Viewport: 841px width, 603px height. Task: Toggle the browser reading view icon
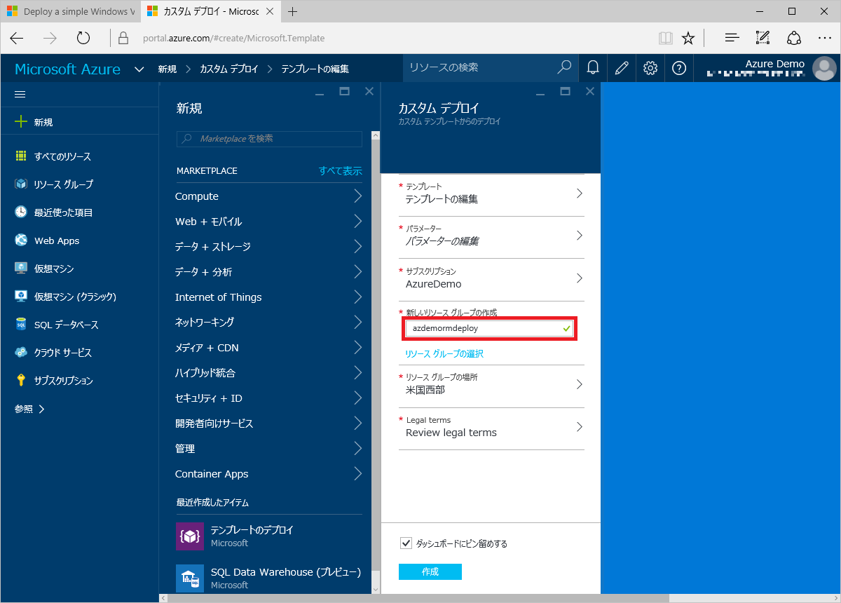click(x=665, y=38)
